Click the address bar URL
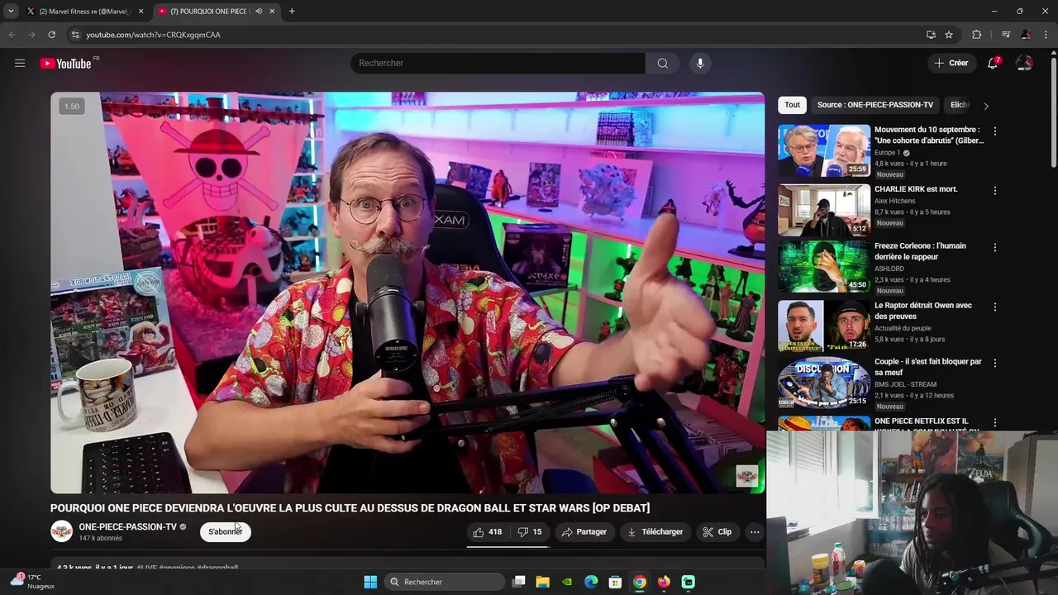The height and width of the screenshot is (595, 1058). [x=153, y=35]
